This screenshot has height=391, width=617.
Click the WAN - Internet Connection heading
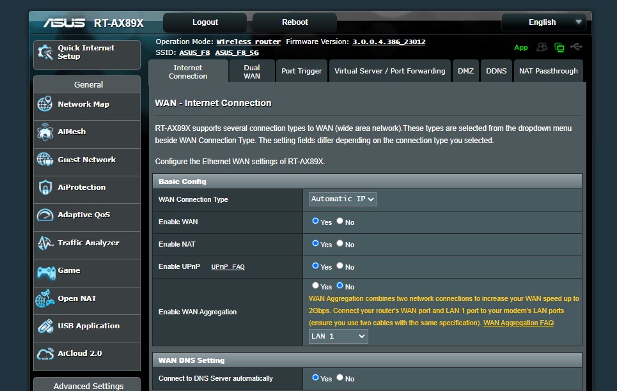click(x=214, y=103)
